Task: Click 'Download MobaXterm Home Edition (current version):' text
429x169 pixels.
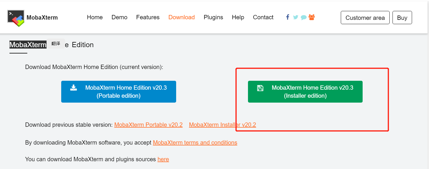Action: click(x=94, y=67)
